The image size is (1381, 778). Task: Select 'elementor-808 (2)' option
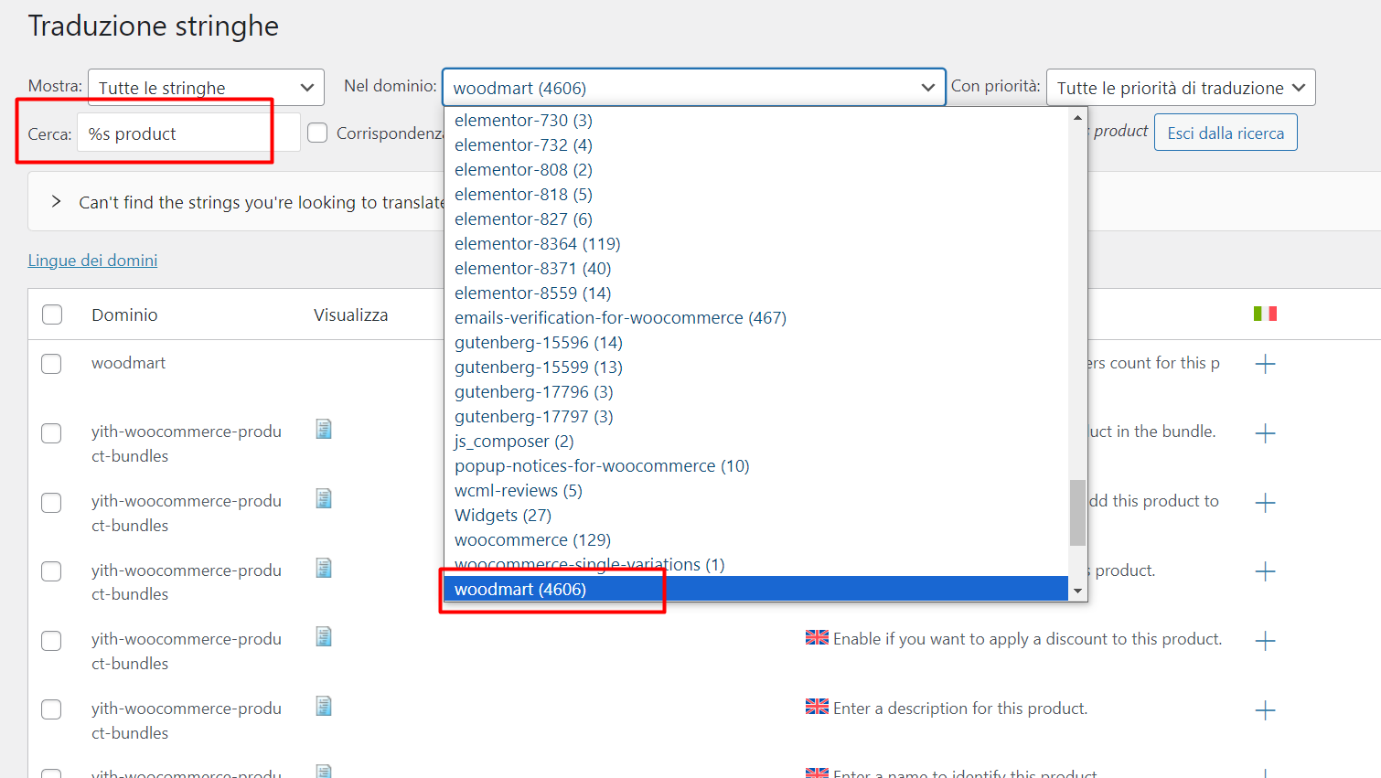pyautogui.click(x=756, y=170)
